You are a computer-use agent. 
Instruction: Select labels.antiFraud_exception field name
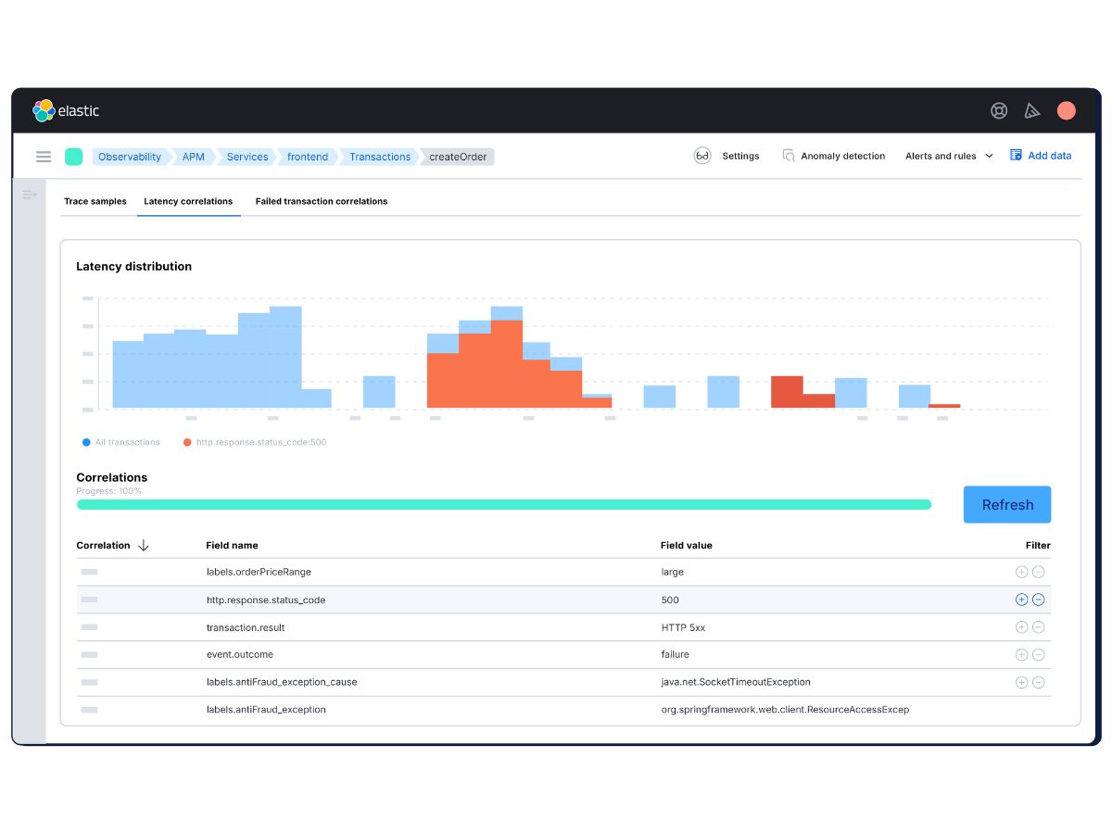pyautogui.click(x=266, y=710)
